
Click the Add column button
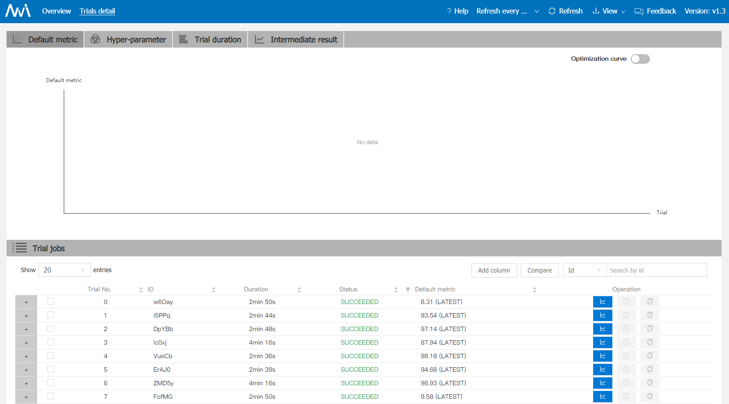pyautogui.click(x=494, y=270)
